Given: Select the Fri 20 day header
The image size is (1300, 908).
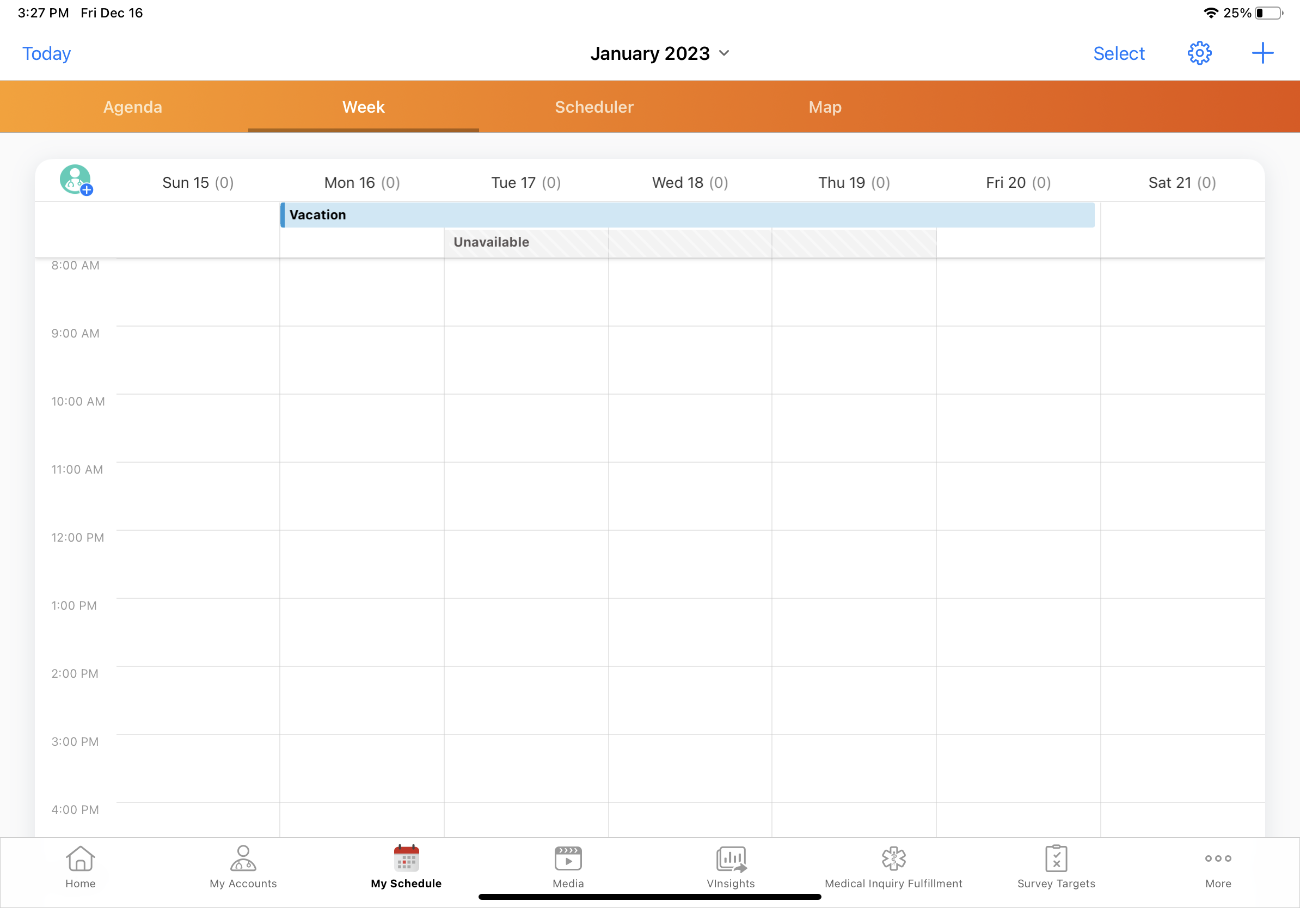Looking at the screenshot, I should click(x=1017, y=182).
